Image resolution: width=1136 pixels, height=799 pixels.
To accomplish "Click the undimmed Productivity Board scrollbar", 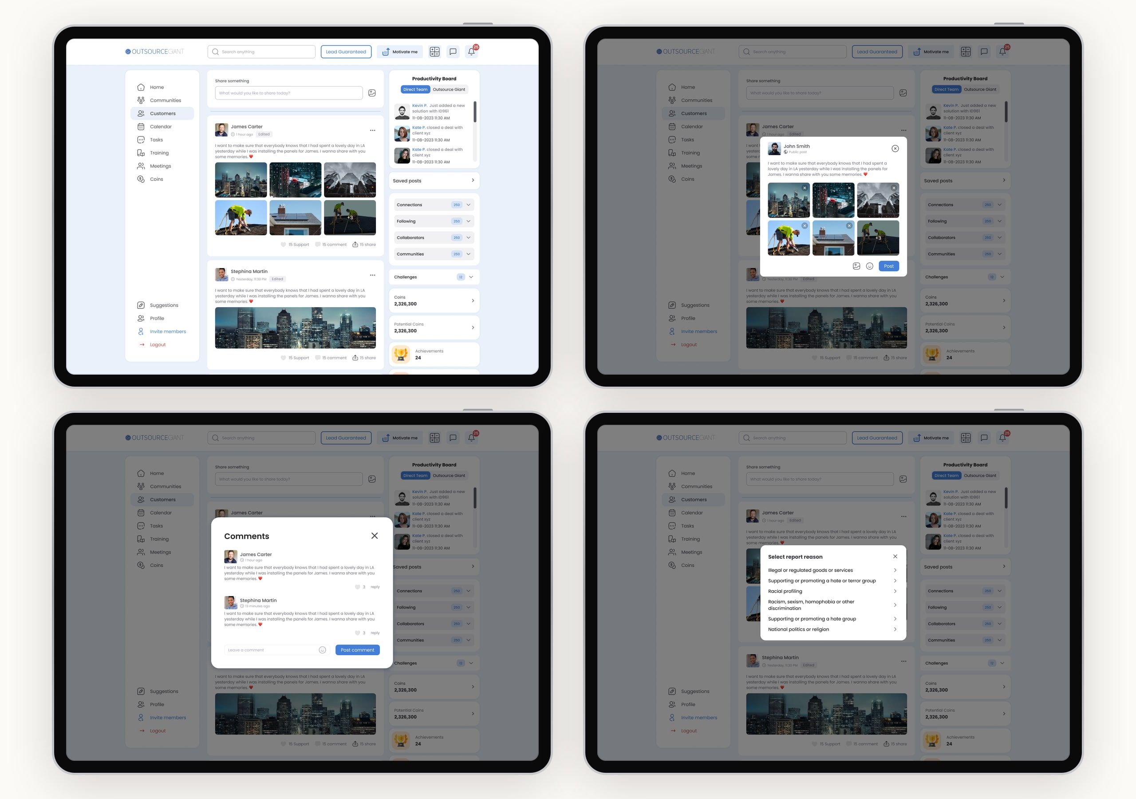I will 475,112.
